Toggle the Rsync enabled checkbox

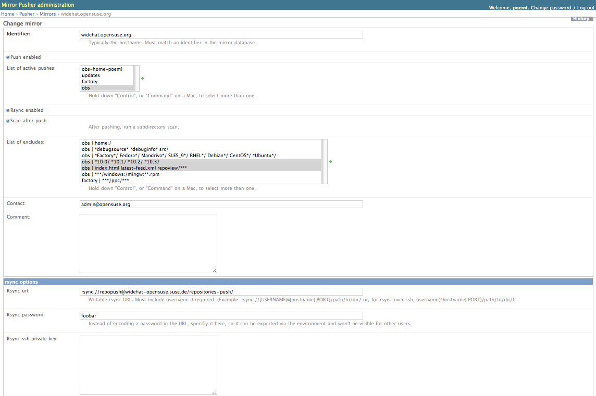coord(8,110)
